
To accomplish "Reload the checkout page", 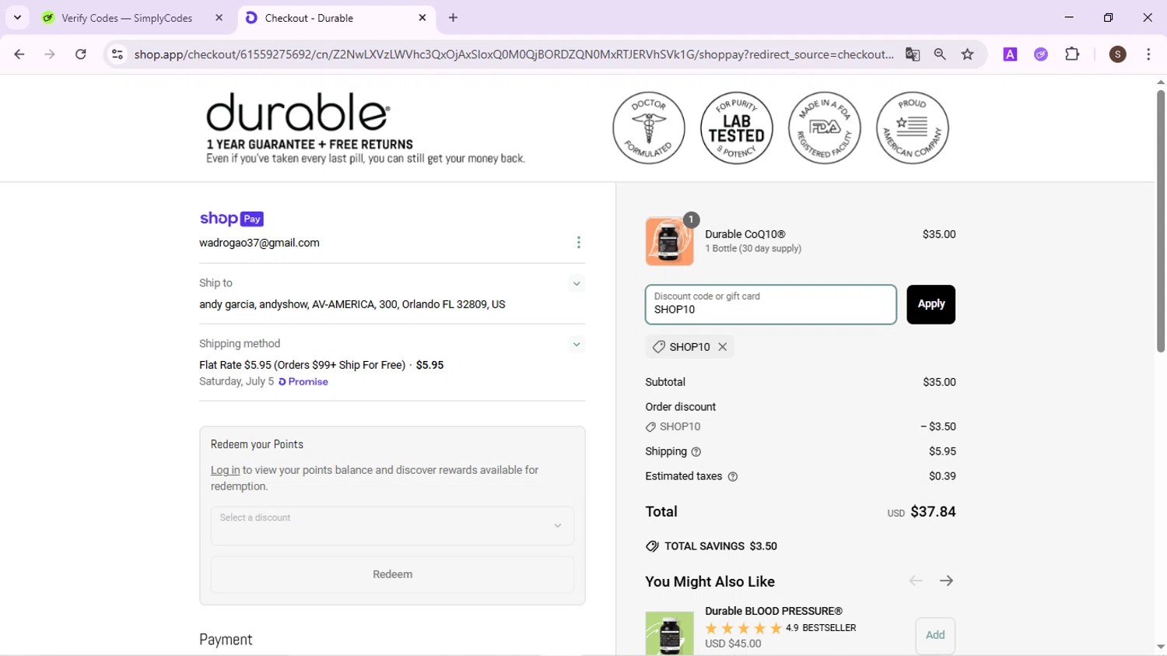I will [x=81, y=54].
